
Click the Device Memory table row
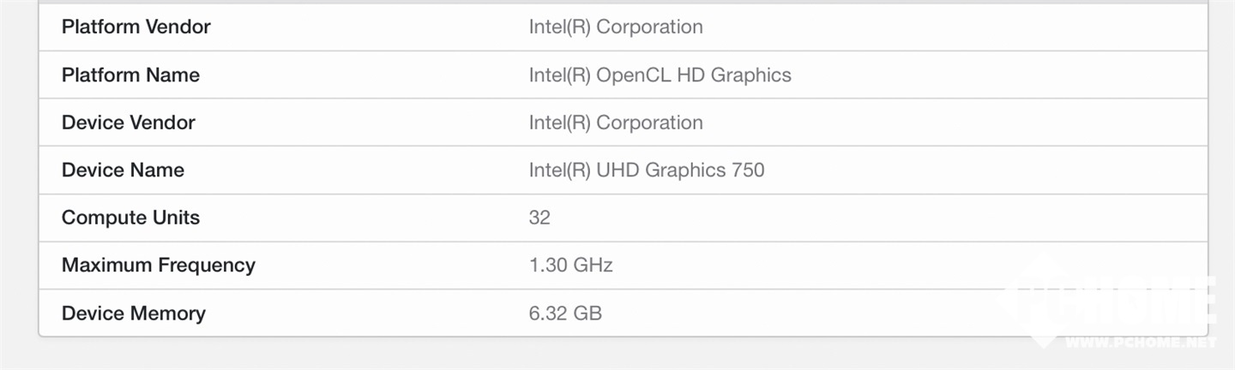pos(624,313)
